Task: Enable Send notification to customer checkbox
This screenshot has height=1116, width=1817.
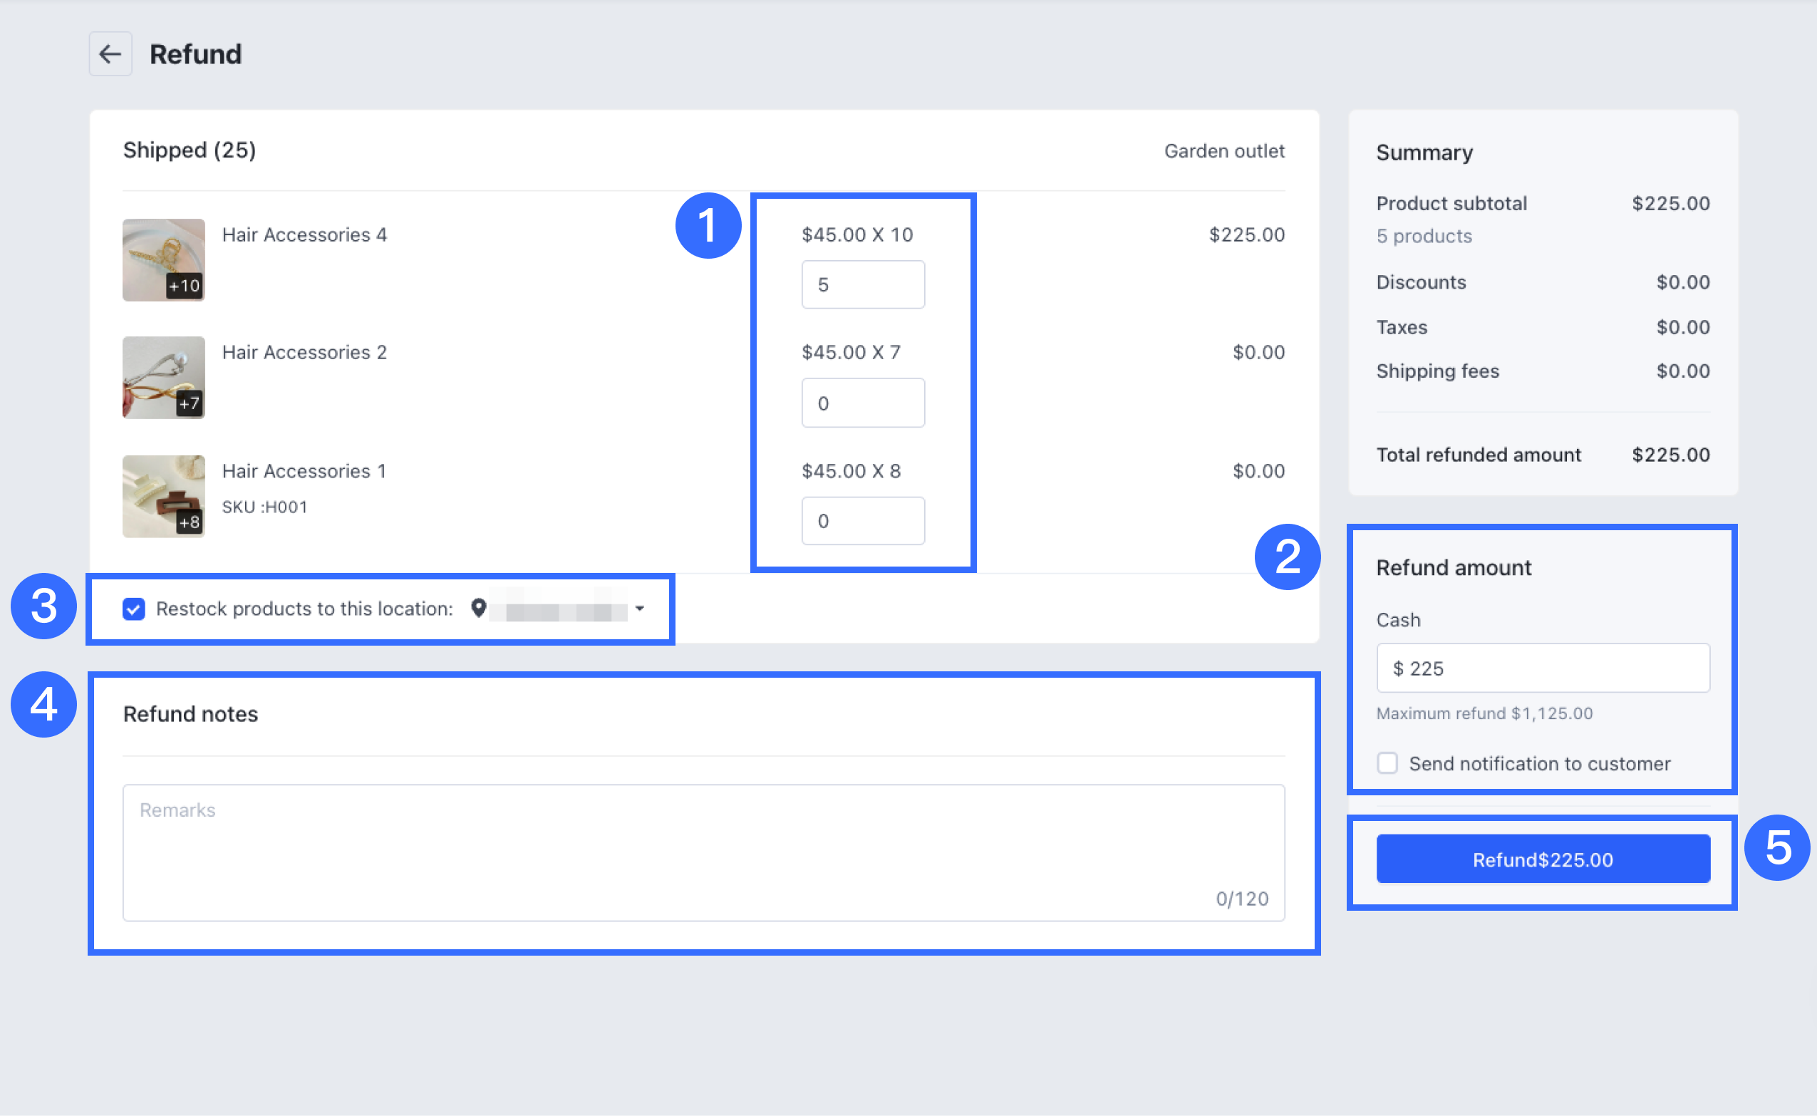Action: click(1387, 763)
